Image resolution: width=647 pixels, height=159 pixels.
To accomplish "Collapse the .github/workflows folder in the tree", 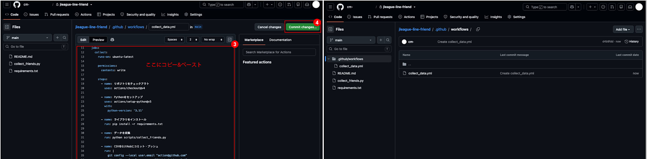I will click(x=329, y=59).
